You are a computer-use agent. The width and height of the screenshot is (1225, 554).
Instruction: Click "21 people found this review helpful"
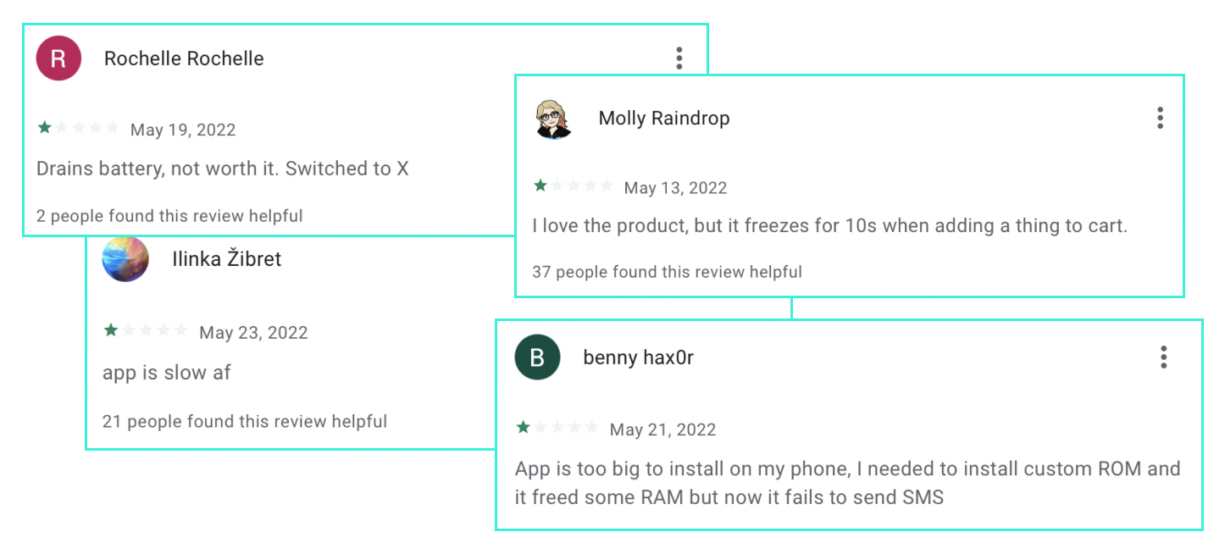pyautogui.click(x=244, y=421)
